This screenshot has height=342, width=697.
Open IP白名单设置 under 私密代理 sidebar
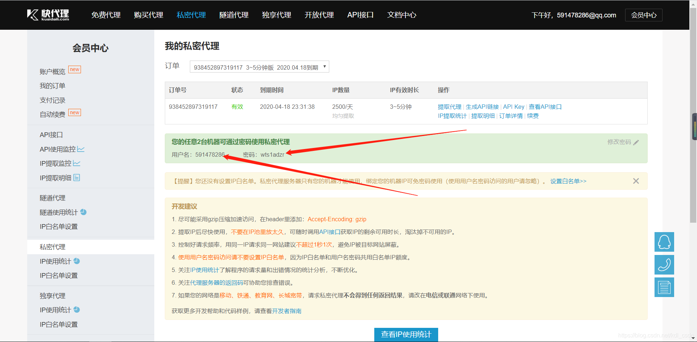click(59, 275)
